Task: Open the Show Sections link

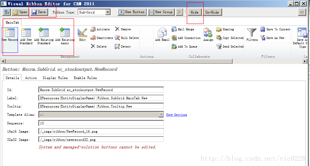Action: 176,115
